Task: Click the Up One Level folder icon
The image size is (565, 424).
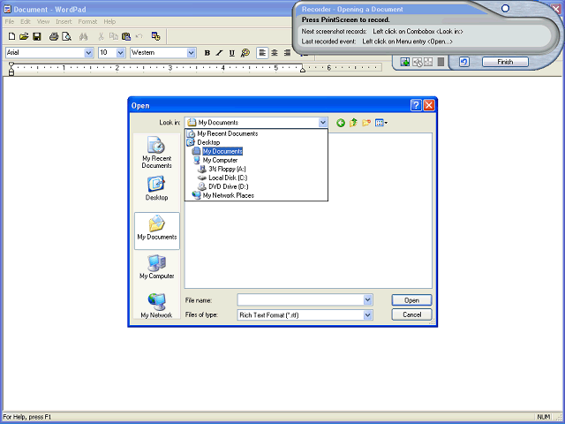Action: pos(353,123)
